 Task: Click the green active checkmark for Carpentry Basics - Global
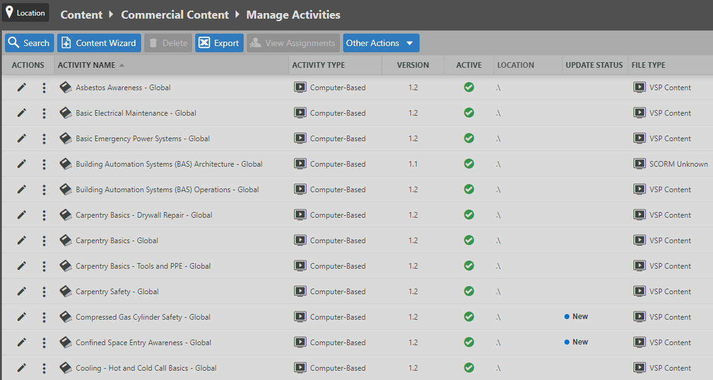[x=469, y=240]
